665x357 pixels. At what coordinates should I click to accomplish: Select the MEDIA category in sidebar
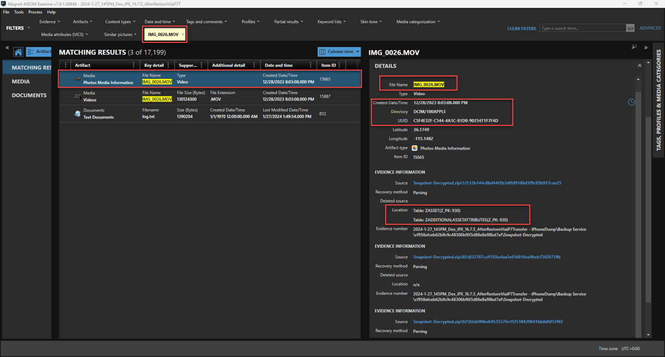tap(21, 82)
